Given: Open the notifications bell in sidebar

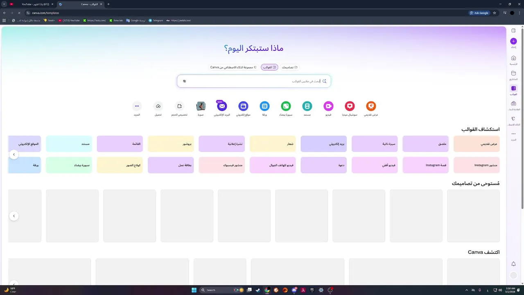Looking at the screenshot, I should pos(513,264).
